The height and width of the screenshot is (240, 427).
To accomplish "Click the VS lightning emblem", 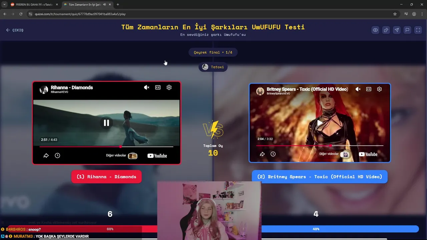I will point(213,129).
